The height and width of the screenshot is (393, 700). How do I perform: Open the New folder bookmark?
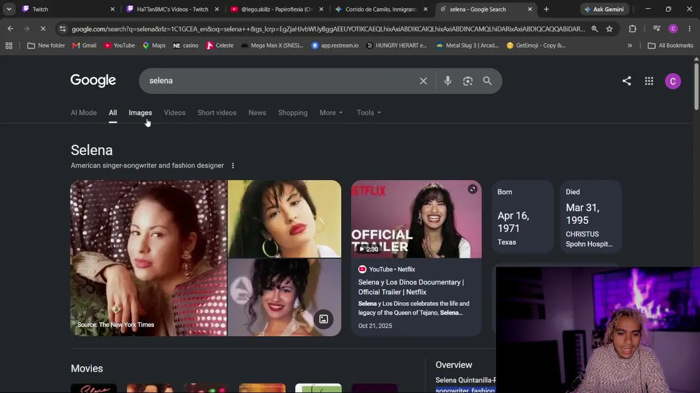[x=46, y=45]
